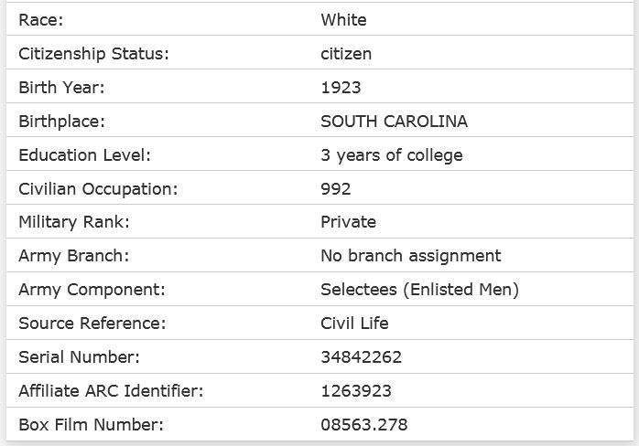The height and width of the screenshot is (446, 639).
Task: Select 3 years of college text
Action: (x=392, y=155)
